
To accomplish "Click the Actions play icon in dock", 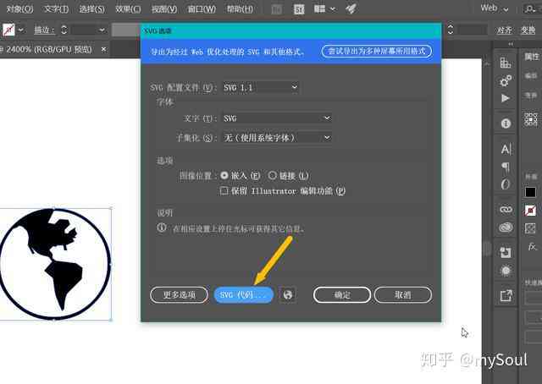I will (506, 98).
